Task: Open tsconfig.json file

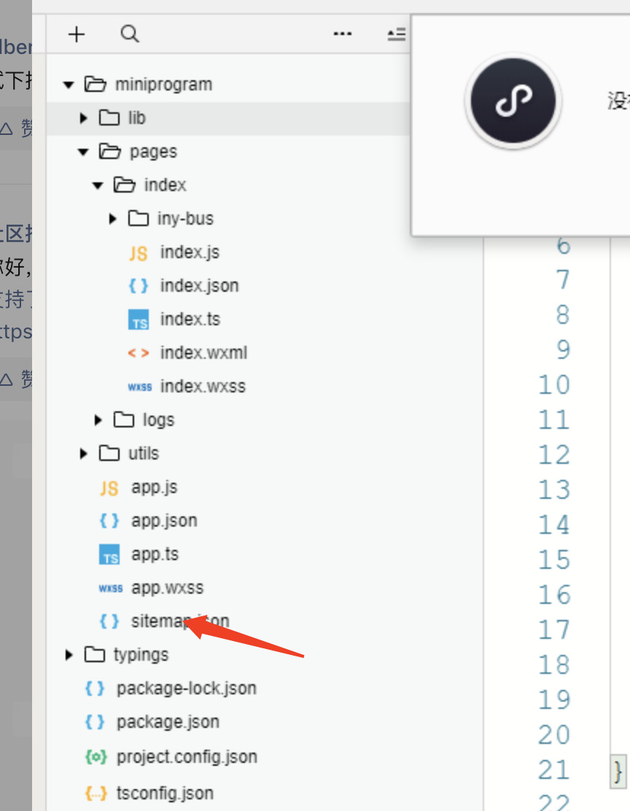Action: click(x=165, y=793)
